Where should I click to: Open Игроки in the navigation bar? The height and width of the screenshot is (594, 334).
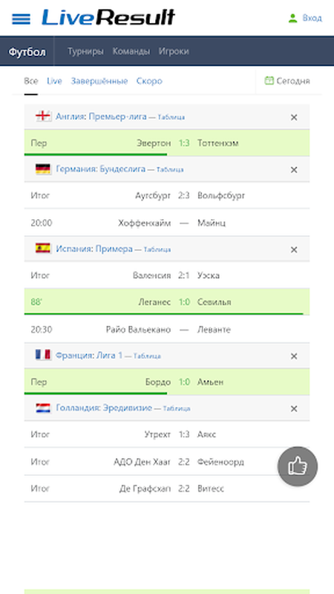coord(174,51)
